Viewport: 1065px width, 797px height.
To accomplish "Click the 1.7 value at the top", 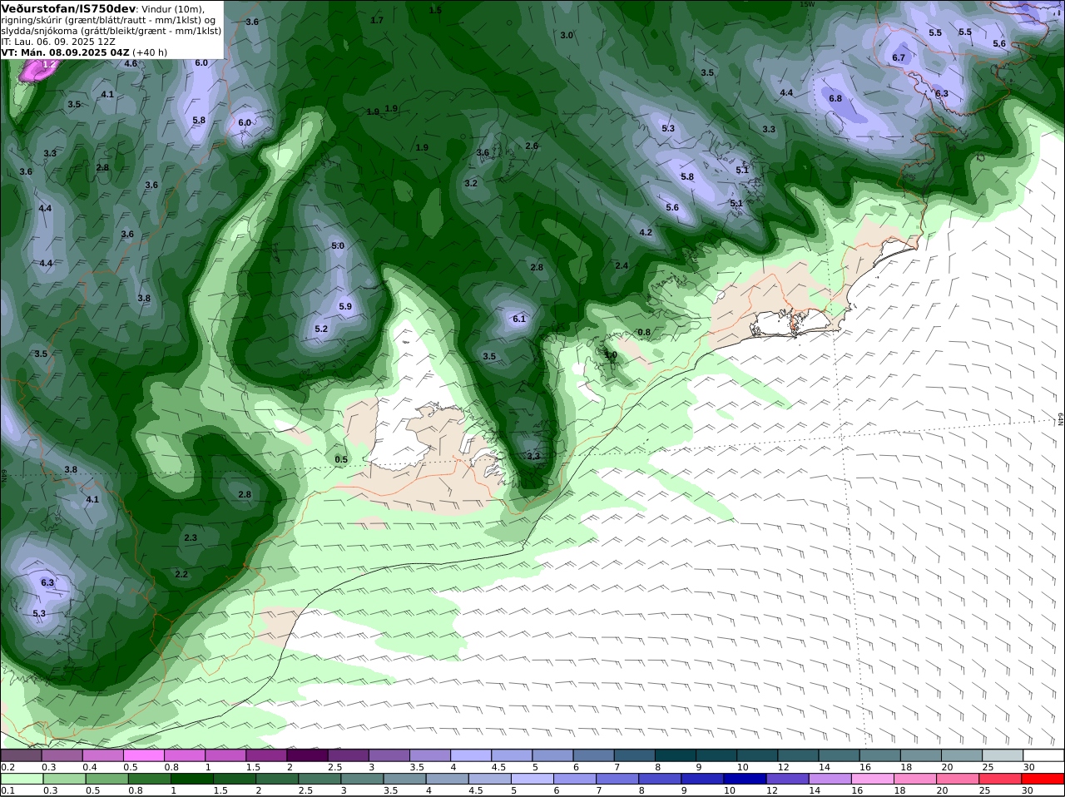I will point(377,20).
